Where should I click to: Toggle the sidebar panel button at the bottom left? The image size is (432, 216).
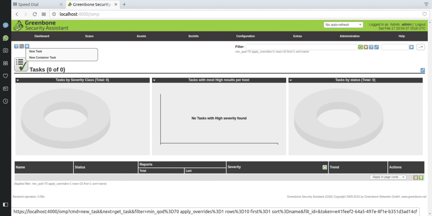click(5, 204)
